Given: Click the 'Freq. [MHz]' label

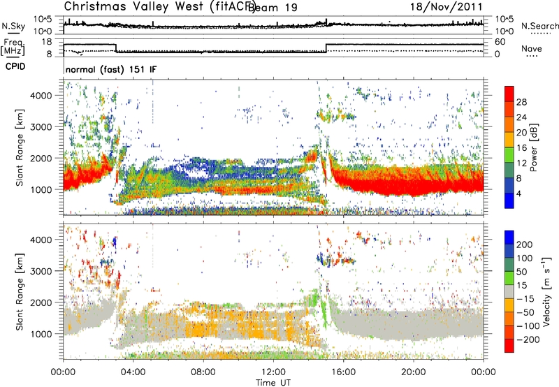Looking at the screenshot, I should (13, 47).
